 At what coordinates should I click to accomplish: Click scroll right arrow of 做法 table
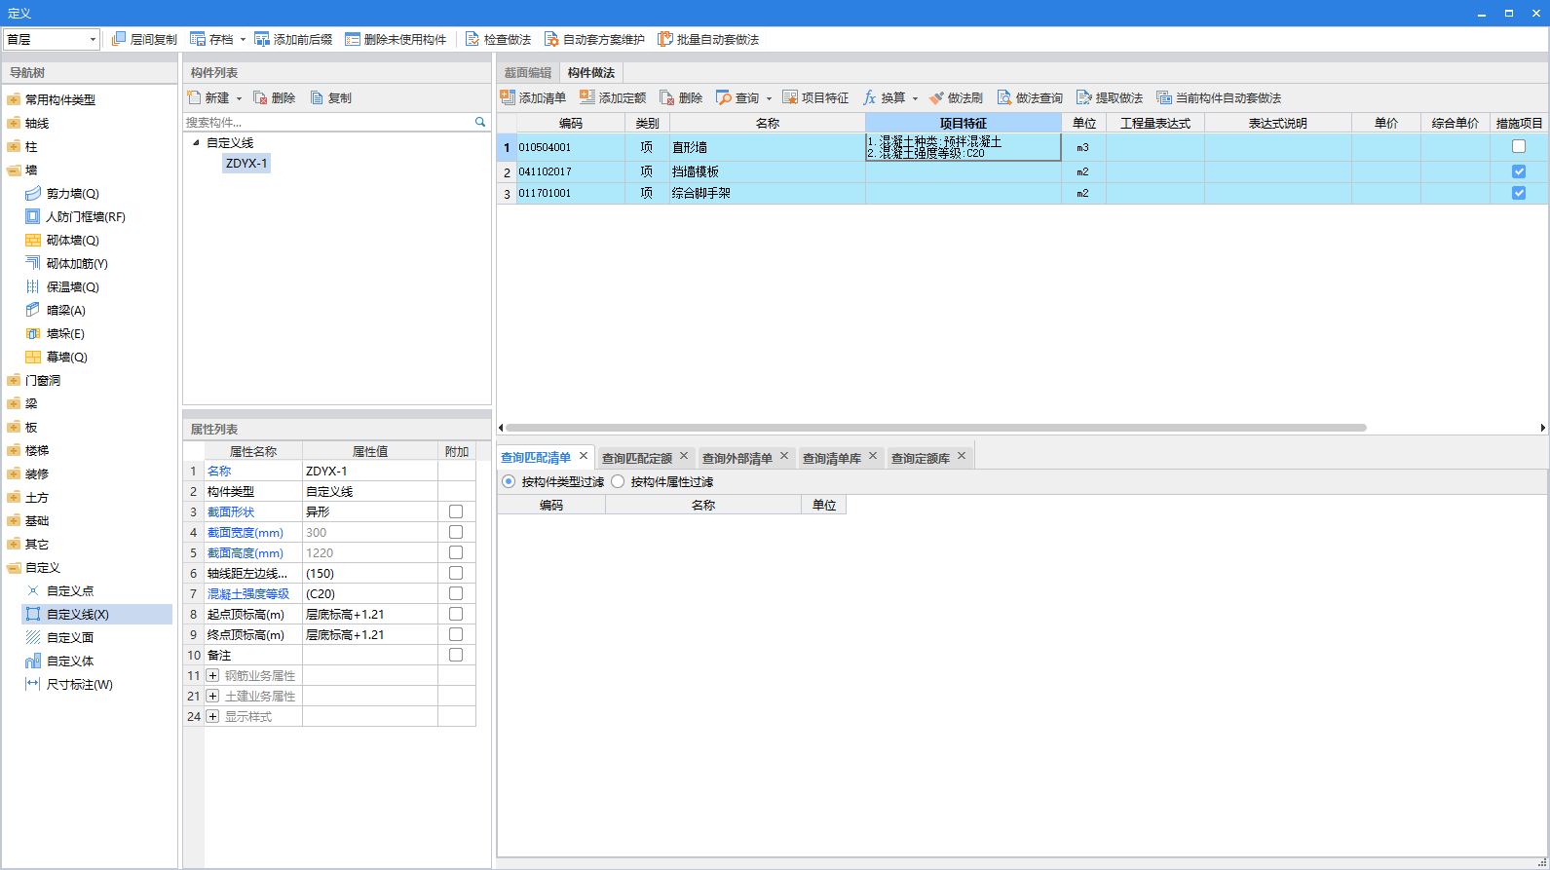(1543, 428)
